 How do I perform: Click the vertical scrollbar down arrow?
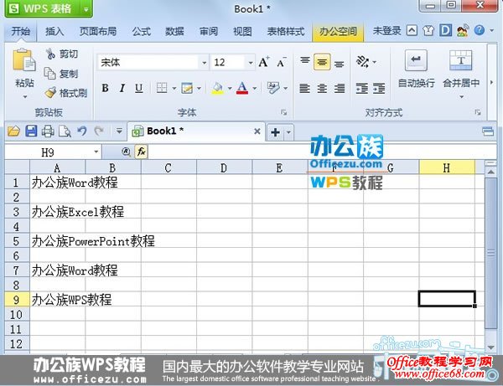(x=490, y=347)
